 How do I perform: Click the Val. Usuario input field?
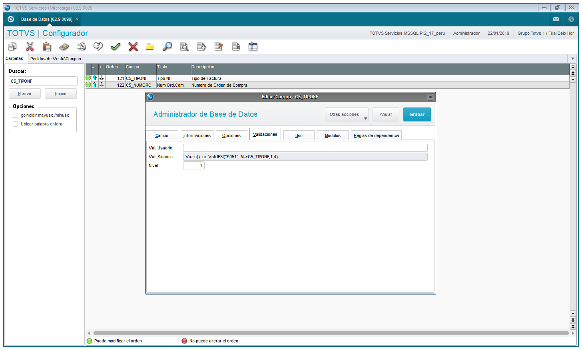[x=305, y=148]
